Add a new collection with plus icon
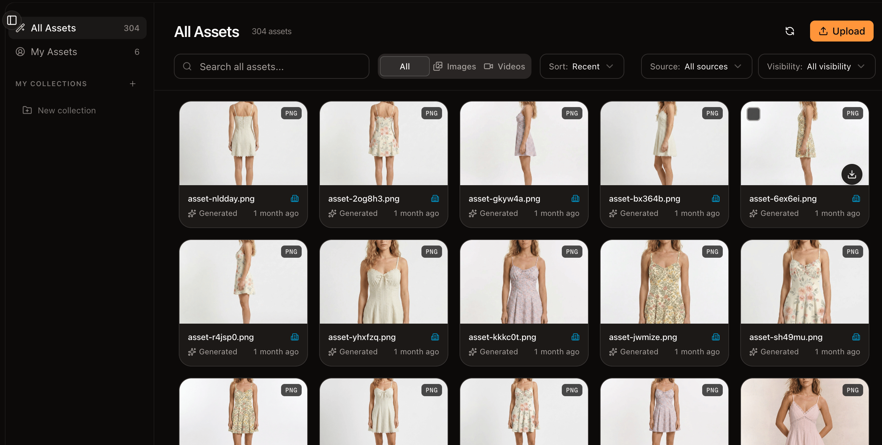 tap(133, 84)
